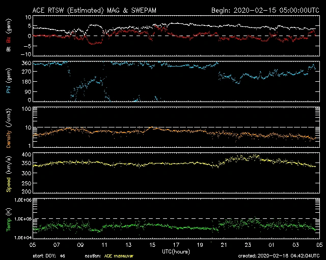Click the 250 tick on the Speed axis
Screen dimensions: 326x260
pyautogui.click(x=26, y=183)
